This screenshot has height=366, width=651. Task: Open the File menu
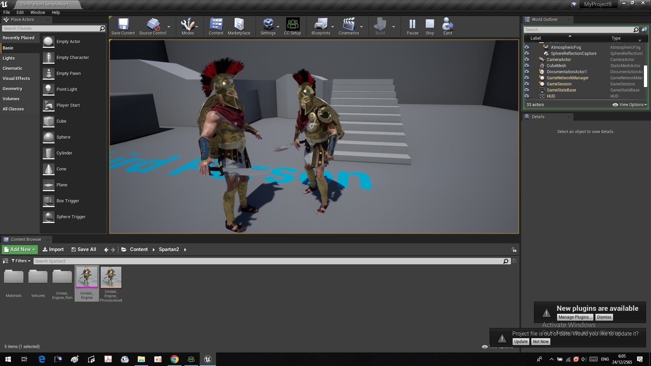tap(6, 12)
